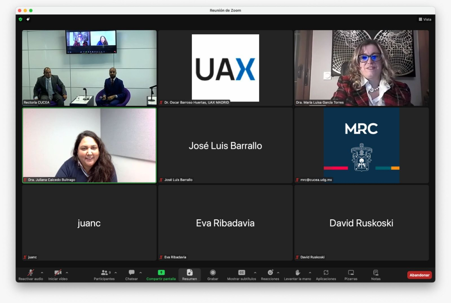451x303 pixels.
Task: Open the Notas notes tool
Action: [x=376, y=275]
